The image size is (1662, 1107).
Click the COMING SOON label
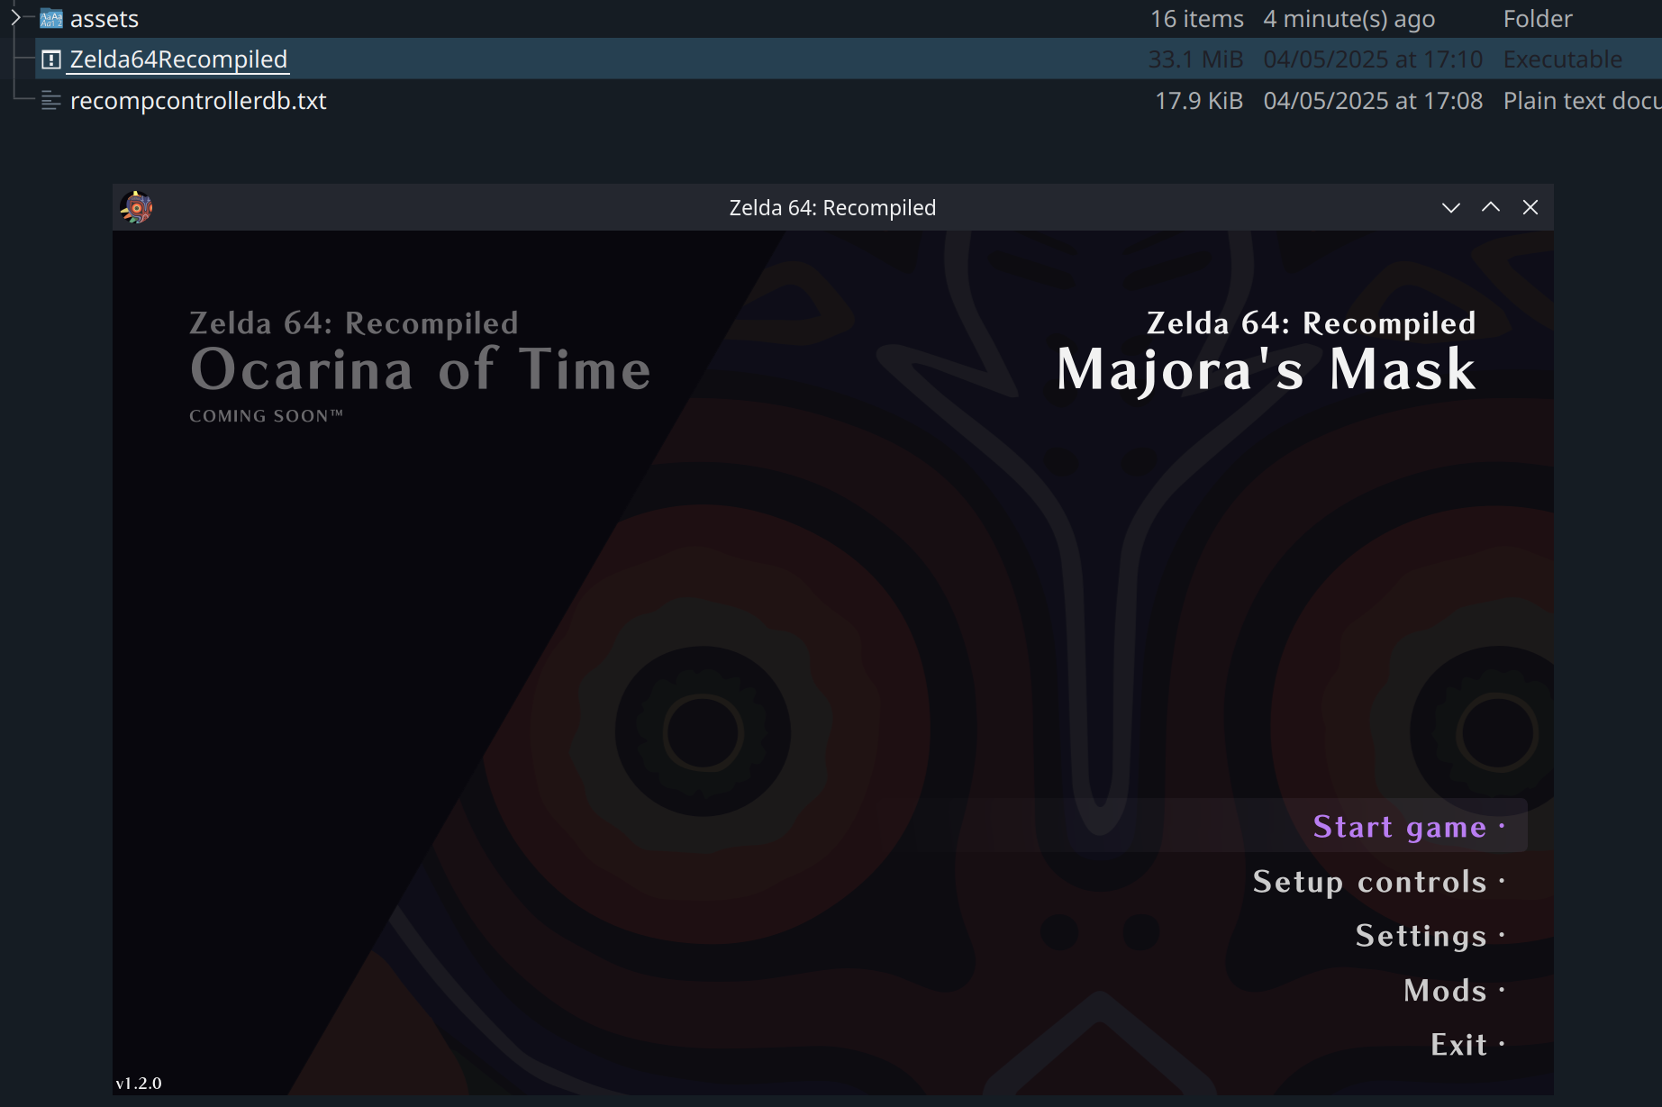click(266, 416)
